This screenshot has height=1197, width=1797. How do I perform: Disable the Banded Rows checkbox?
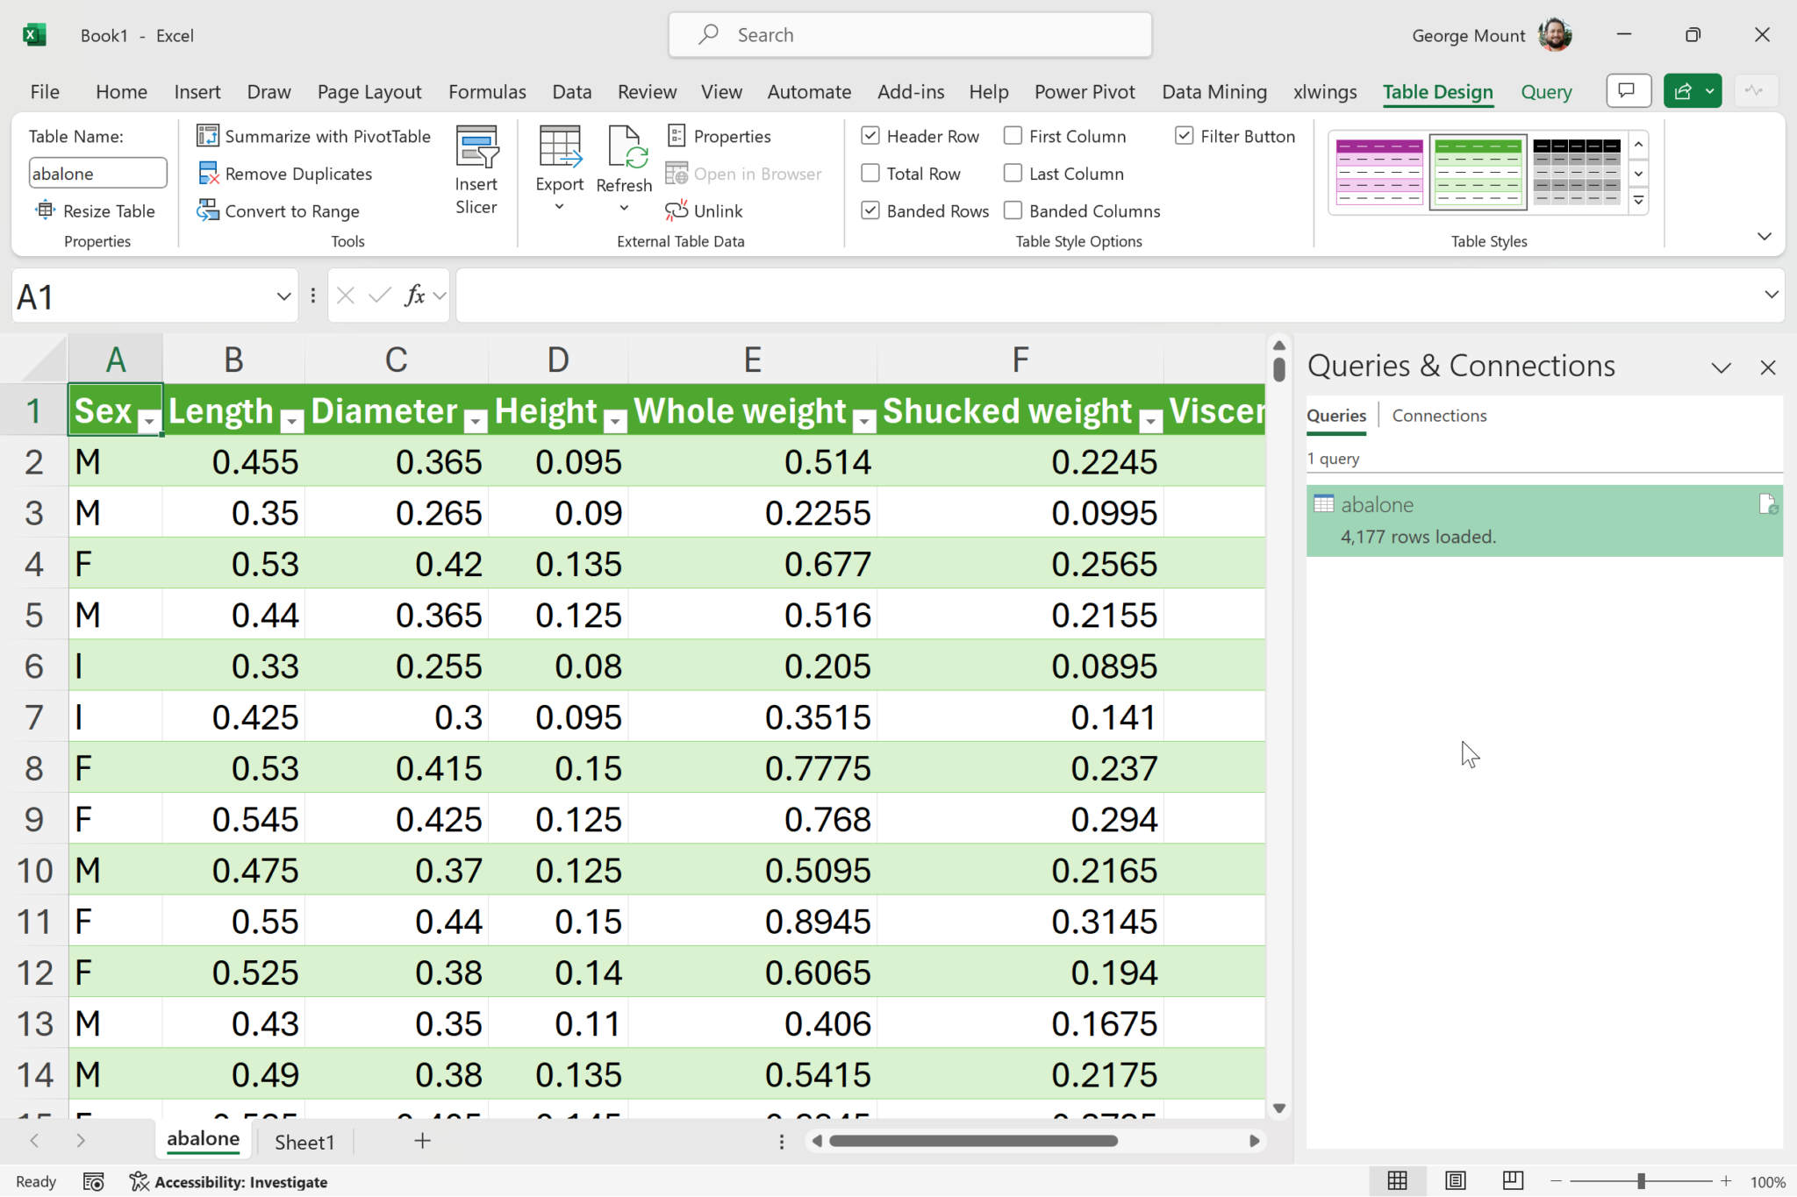click(870, 210)
